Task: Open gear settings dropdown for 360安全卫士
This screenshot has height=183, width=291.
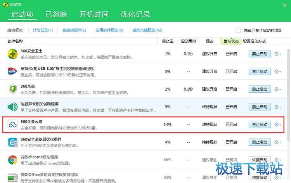Action: (277, 54)
